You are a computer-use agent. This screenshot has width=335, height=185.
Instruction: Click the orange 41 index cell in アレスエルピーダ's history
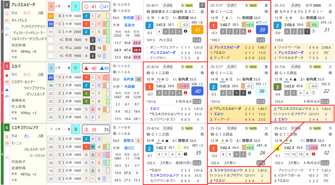[x=50, y=16]
